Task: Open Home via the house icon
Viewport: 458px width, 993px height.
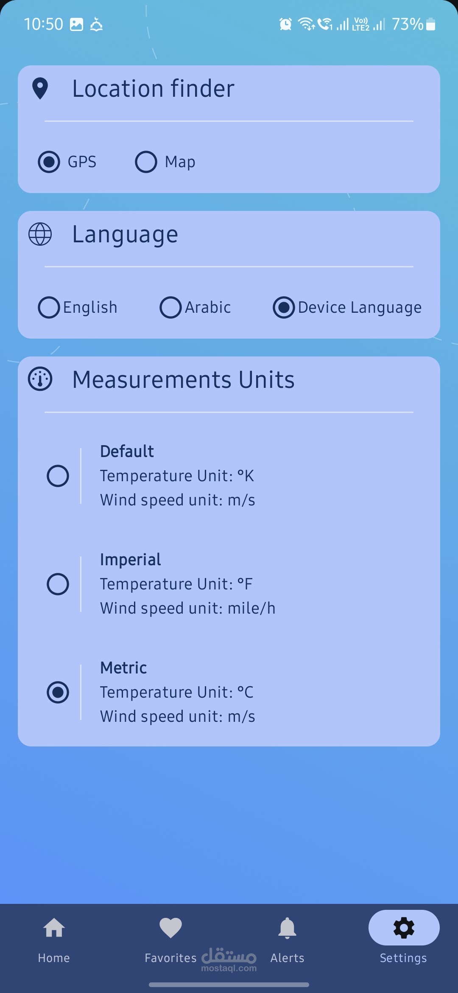Action: point(54,927)
